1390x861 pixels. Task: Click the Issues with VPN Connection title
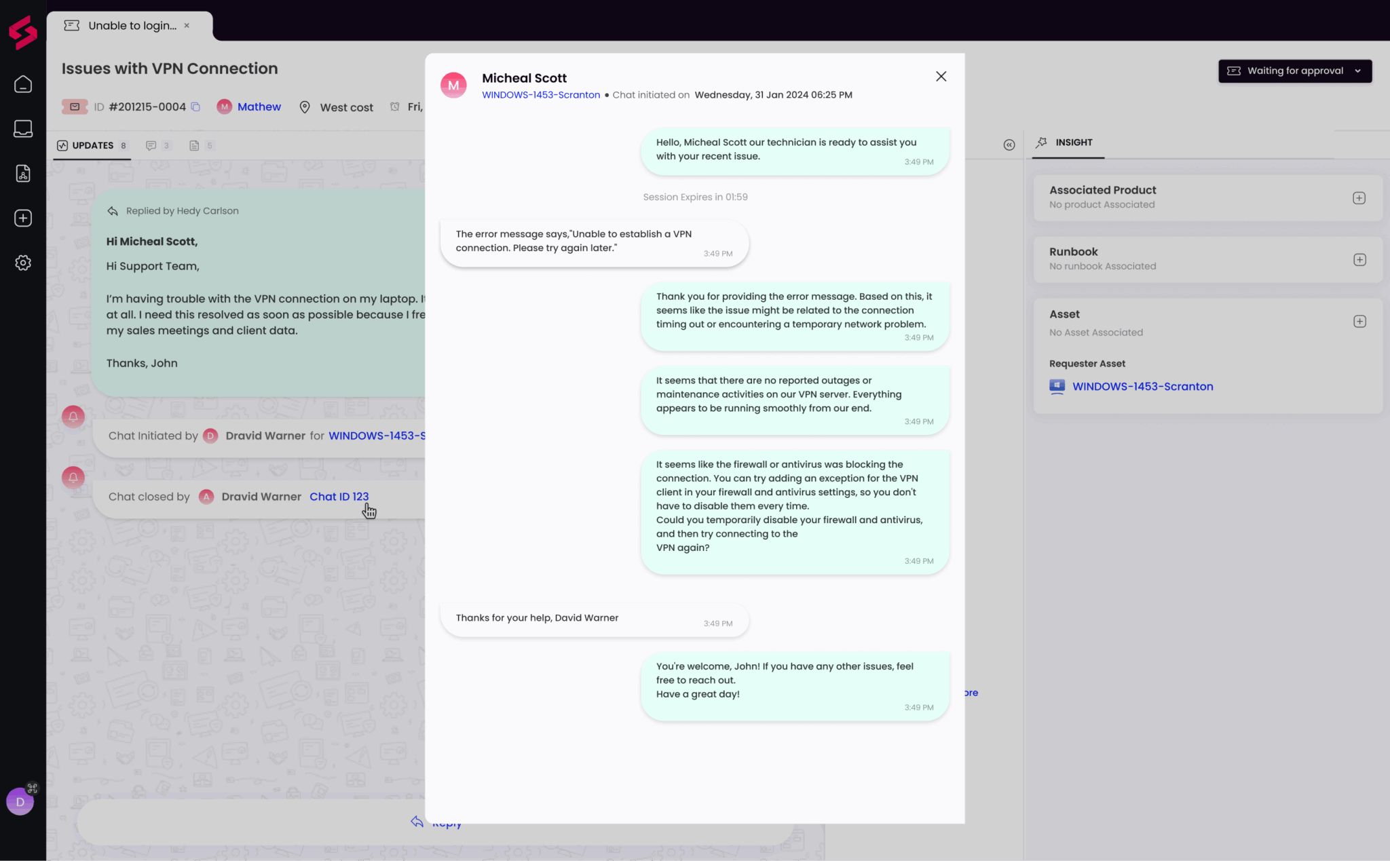[170, 69]
